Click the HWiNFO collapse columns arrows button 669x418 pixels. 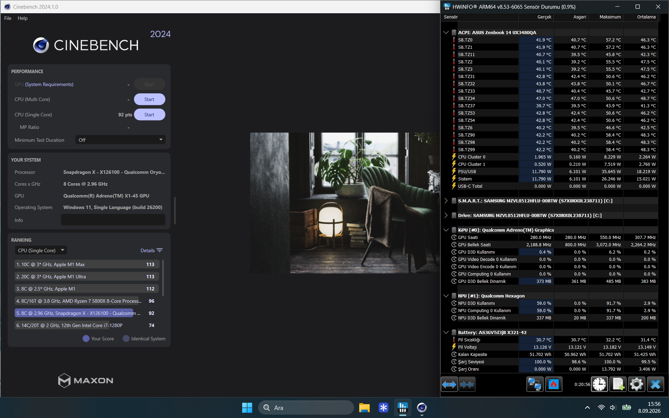click(467, 384)
